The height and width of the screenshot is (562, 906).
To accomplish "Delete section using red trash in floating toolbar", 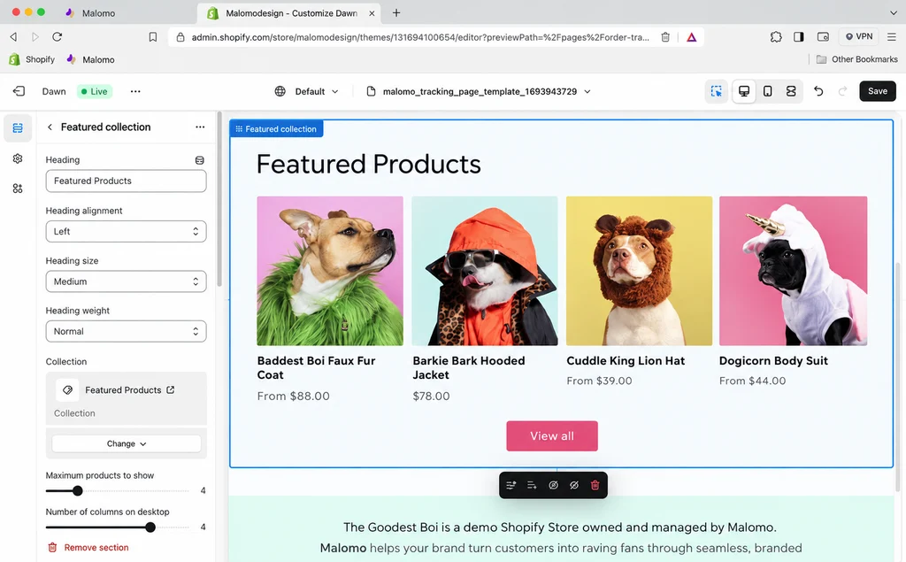I will click(x=595, y=485).
